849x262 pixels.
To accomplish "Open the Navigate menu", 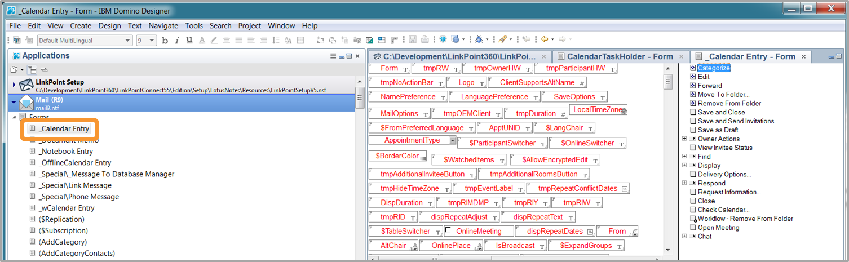I will point(163,25).
